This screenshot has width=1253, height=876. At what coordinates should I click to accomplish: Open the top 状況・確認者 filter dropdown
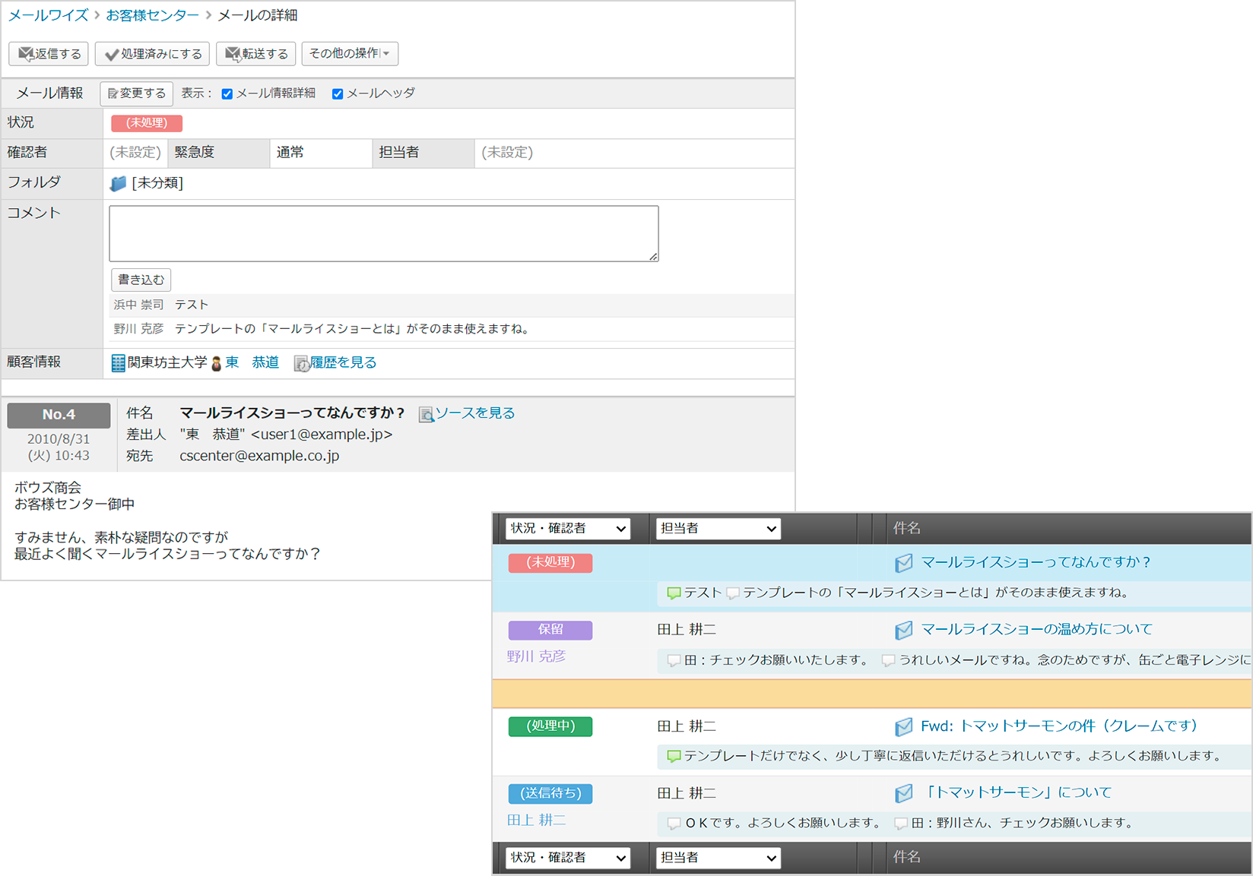568,529
